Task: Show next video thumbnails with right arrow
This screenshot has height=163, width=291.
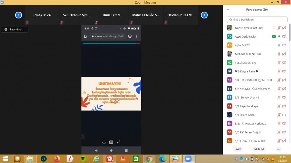Action: pos(204,15)
